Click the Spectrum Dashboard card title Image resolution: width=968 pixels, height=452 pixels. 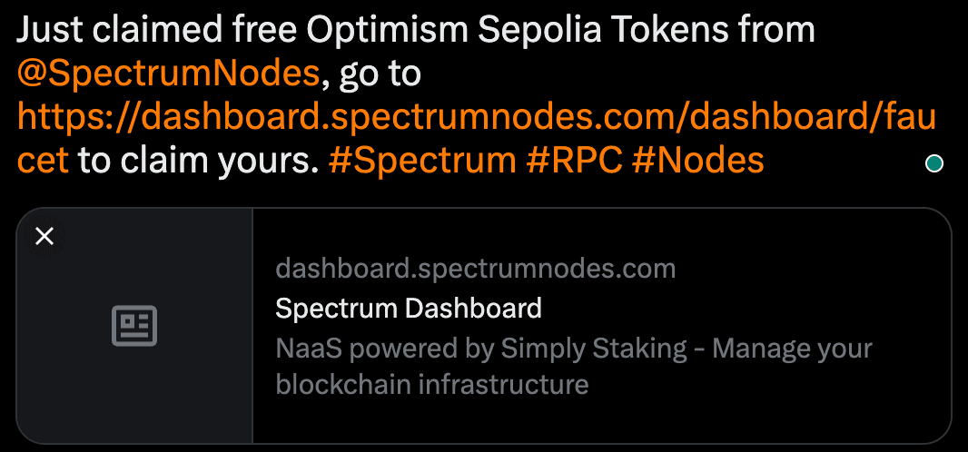click(x=408, y=309)
